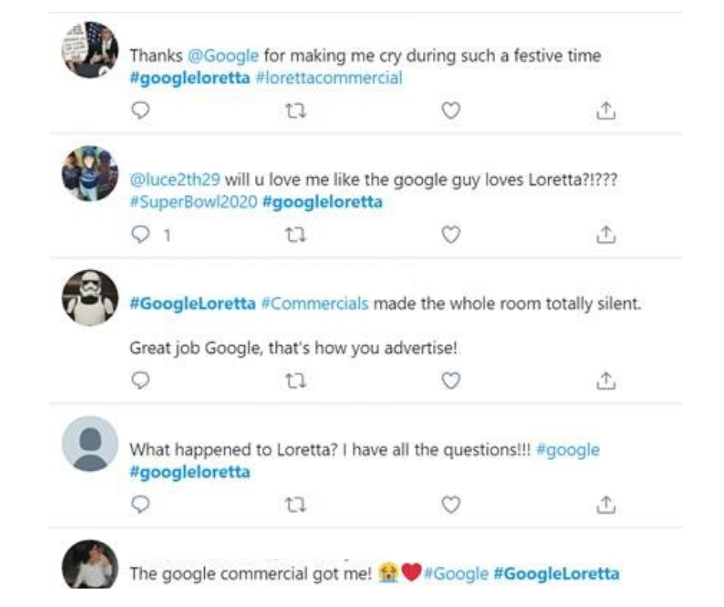The width and height of the screenshot is (724, 607).
Task: Share the #SuperBowl2020 tweet
Action: pos(606,235)
